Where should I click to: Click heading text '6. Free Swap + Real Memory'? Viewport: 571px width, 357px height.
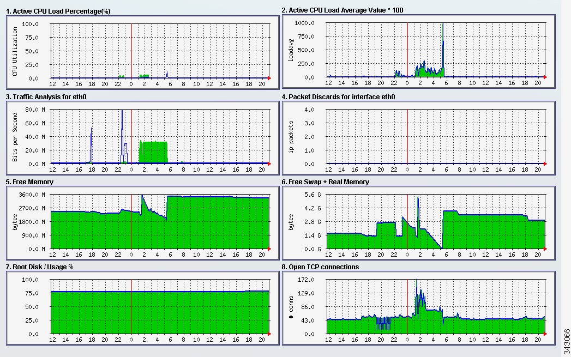click(x=326, y=182)
